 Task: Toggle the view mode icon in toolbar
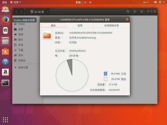pyautogui.click(x=135, y=11)
